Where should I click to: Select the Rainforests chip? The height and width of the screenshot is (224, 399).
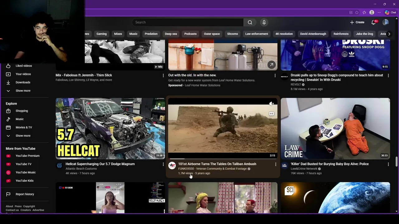coord(341,34)
